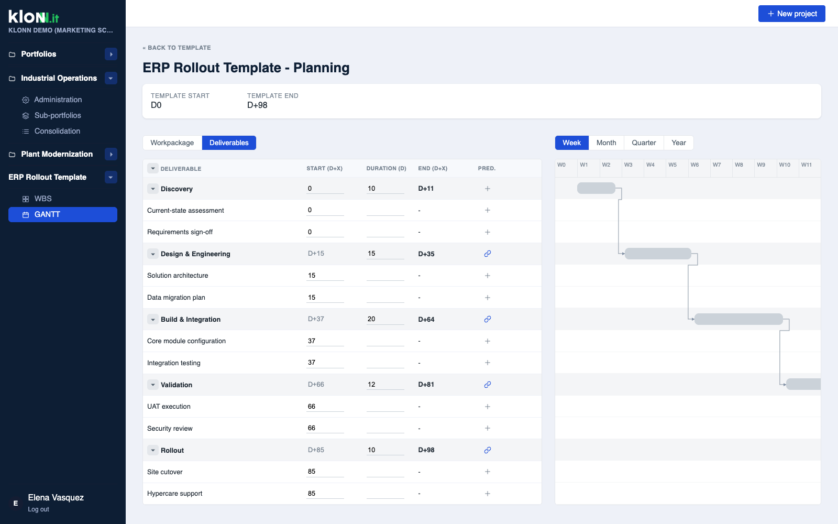Add predecessor for Integration testing
This screenshot has height=524, width=838.
(488, 363)
